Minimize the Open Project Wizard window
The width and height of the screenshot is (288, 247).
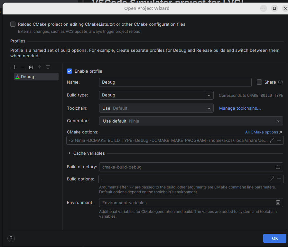coord(264,8)
